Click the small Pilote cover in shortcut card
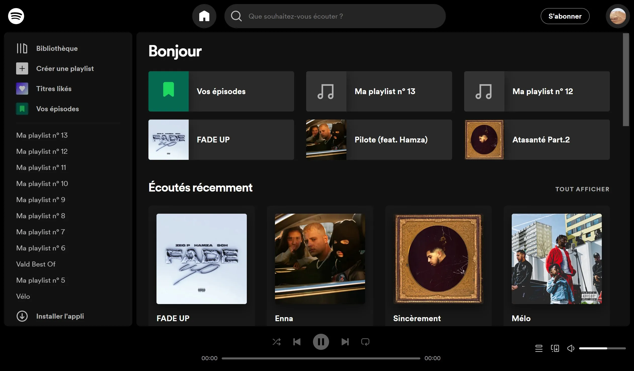Image resolution: width=634 pixels, height=371 pixels. (x=326, y=140)
